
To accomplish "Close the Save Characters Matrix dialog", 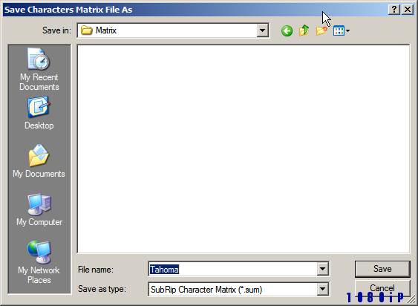I will 408,10.
